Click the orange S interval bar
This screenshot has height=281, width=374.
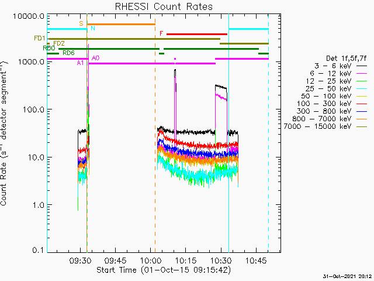click(x=121, y=24)
